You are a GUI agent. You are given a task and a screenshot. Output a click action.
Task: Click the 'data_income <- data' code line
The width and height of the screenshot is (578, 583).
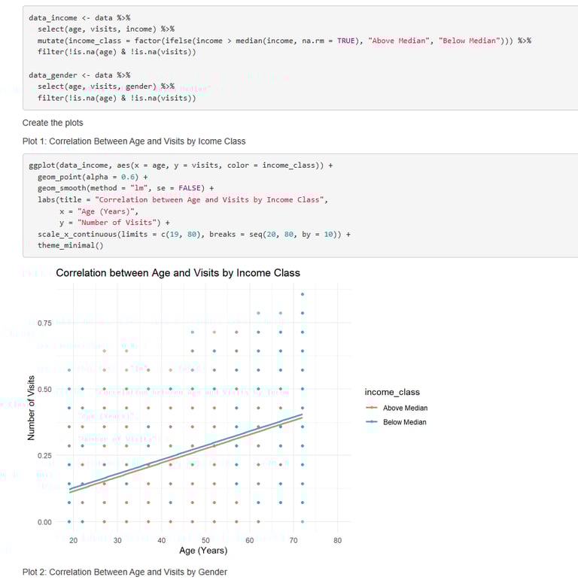(x=80, y=17)
